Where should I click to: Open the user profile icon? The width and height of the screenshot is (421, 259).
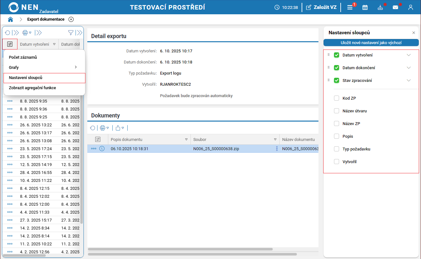(411, 7)
